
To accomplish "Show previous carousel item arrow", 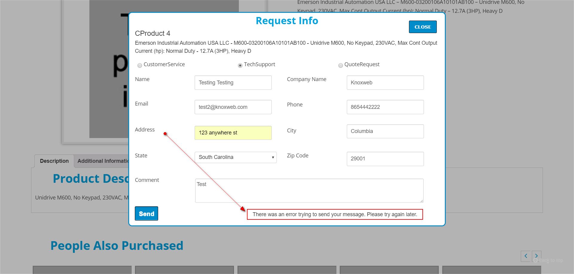I will click(x=526, y=256).
